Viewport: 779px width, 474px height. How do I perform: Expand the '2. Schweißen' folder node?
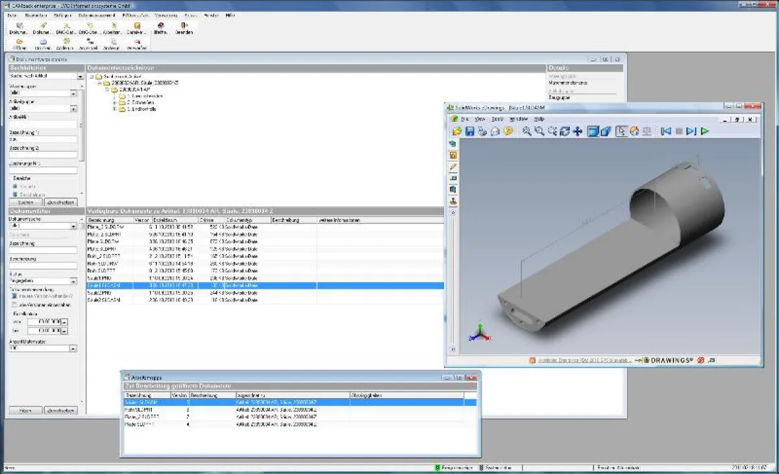point(115,102)
